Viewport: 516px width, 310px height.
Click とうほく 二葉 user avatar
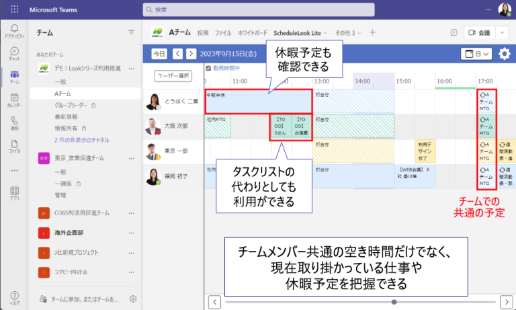point(153,102)
